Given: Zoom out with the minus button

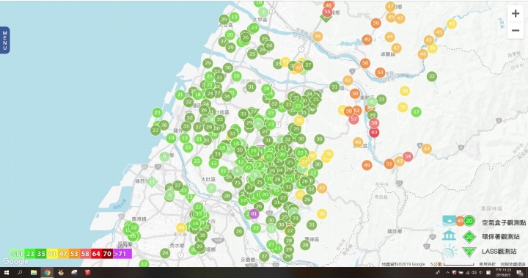Looking at the screenshot, I should pyautogui.click(x=516, y=30).
